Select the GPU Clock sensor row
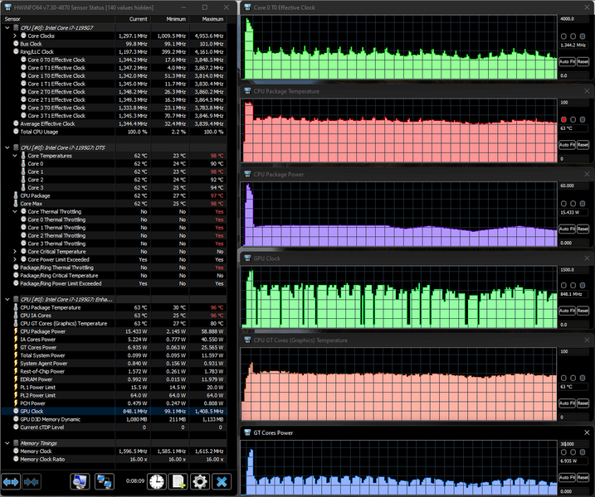Image resolution: width=595 pixels, height=497 pixels. [x=114, y=411]
